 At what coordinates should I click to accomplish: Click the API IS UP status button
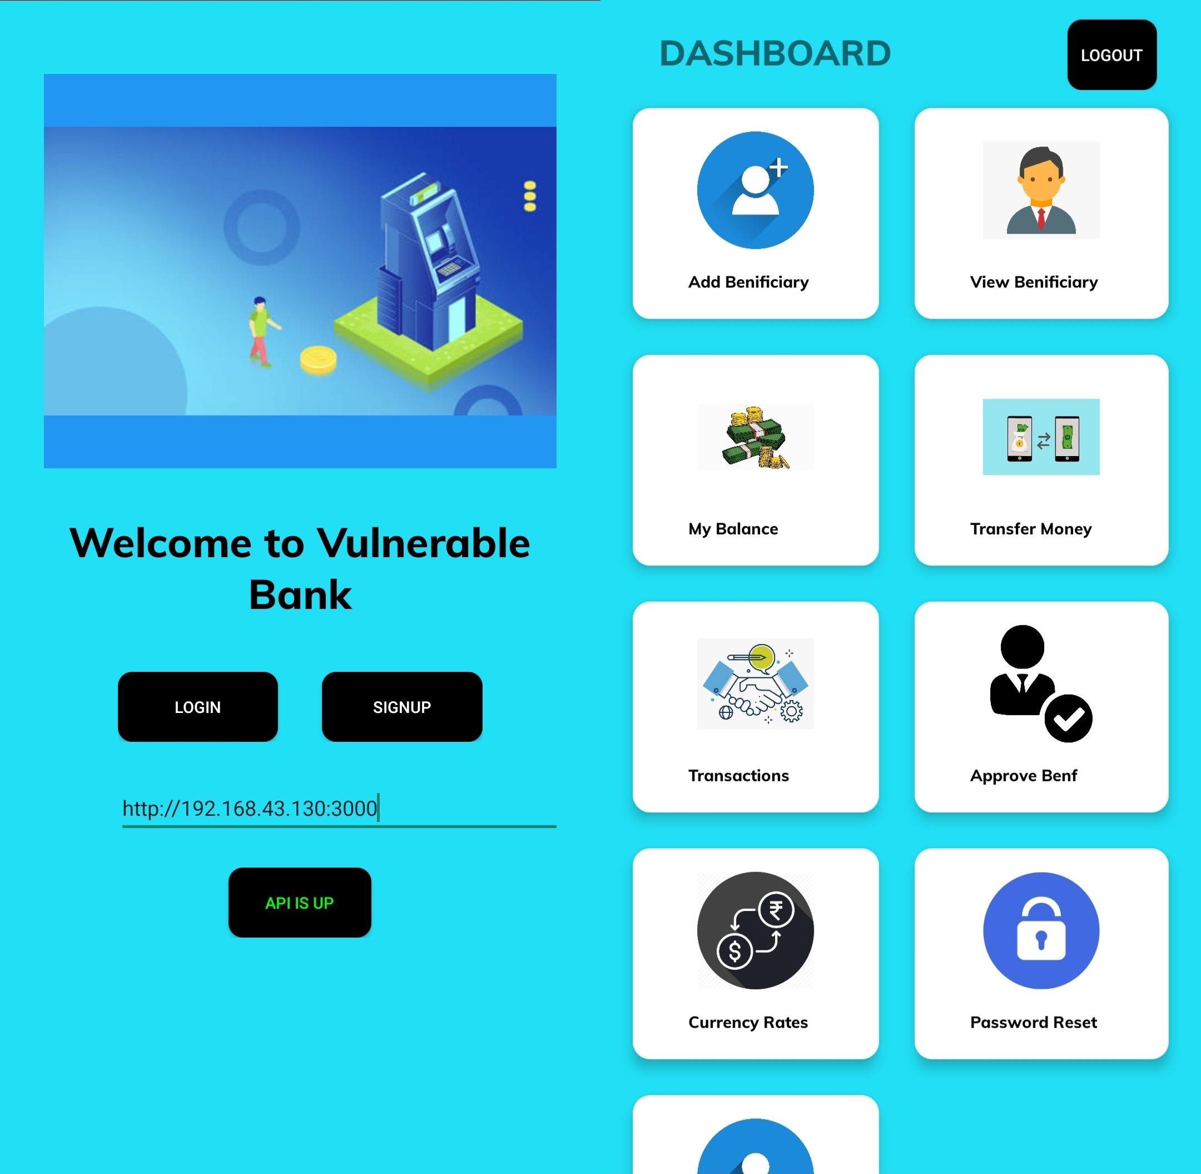pyautogui.click(x=299, y=902)
